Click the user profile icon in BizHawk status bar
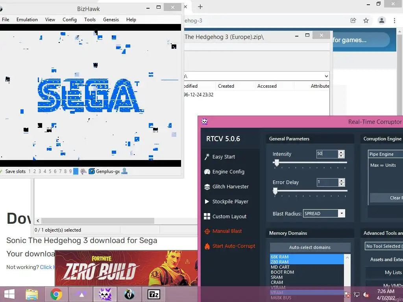The image size is (403, 302). pos(124,171)
